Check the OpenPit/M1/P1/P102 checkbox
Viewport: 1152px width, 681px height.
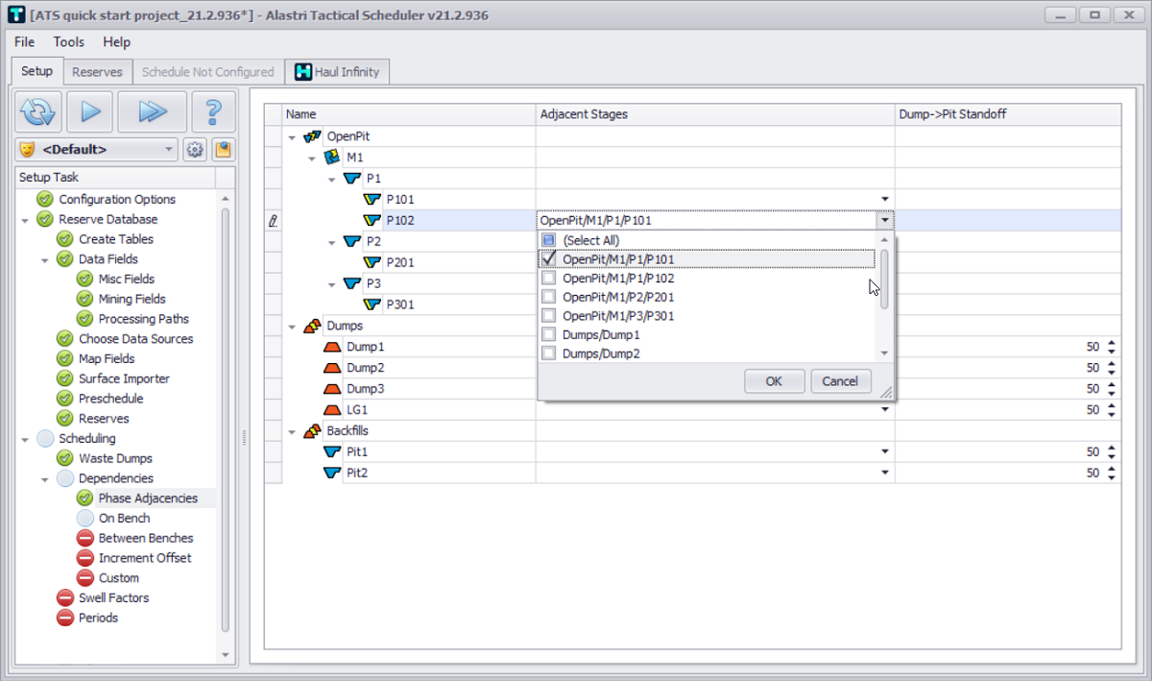pyautogui.click(x=549, y=278)
